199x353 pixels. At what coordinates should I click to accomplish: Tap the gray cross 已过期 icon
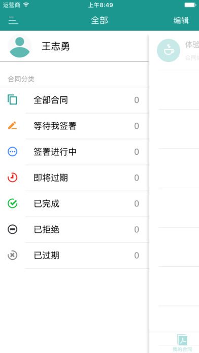click(12, 255)
